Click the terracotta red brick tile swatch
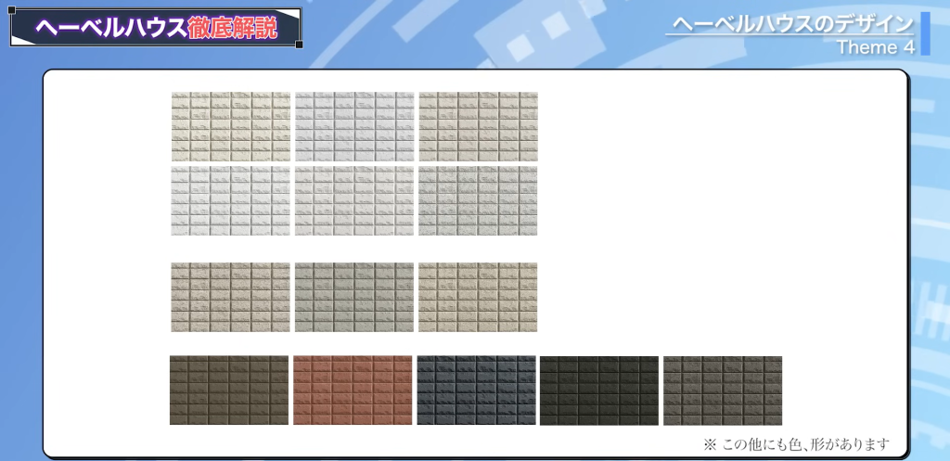 [352, 391]
